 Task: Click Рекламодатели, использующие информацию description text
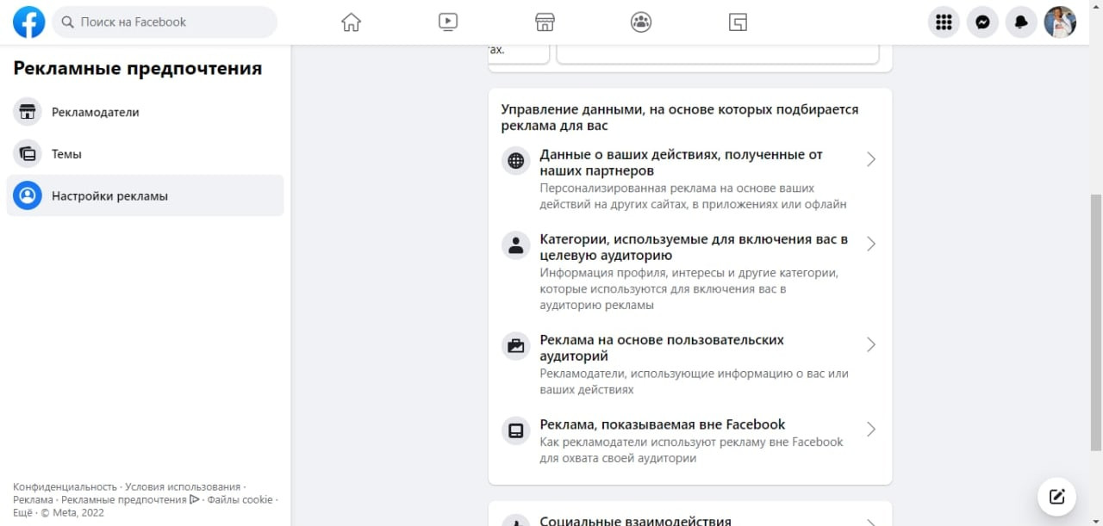695,381
